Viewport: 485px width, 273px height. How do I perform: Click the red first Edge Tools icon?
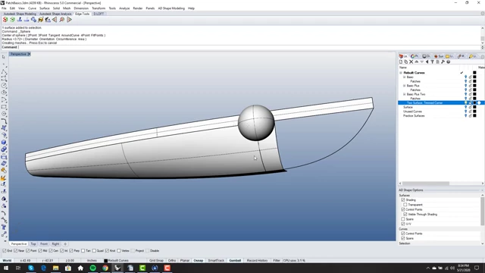[5, 20]
